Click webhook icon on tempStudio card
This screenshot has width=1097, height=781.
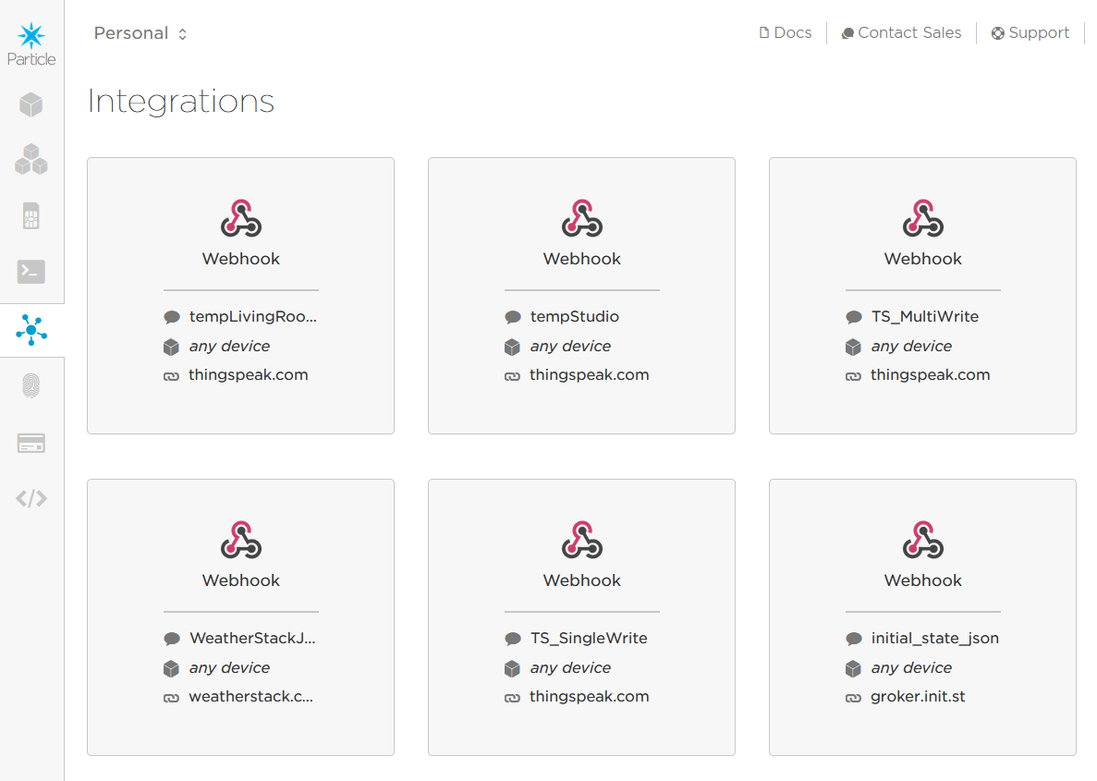tap(581, 218)
